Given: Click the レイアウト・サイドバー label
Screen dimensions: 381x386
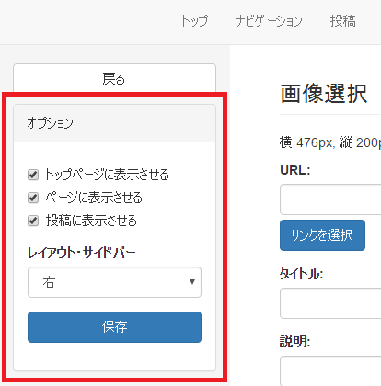Looking at the screenshot, I should coord(82,253).
